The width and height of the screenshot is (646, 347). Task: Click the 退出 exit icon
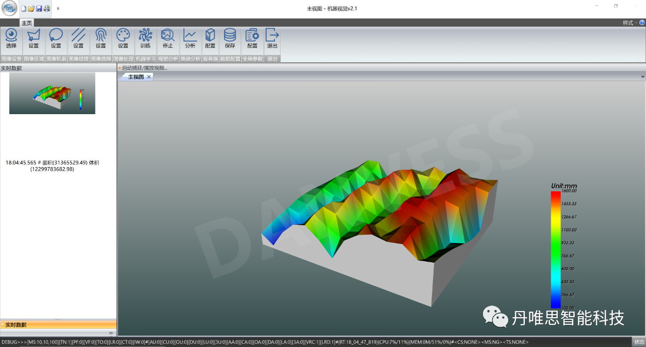(273, 38)
